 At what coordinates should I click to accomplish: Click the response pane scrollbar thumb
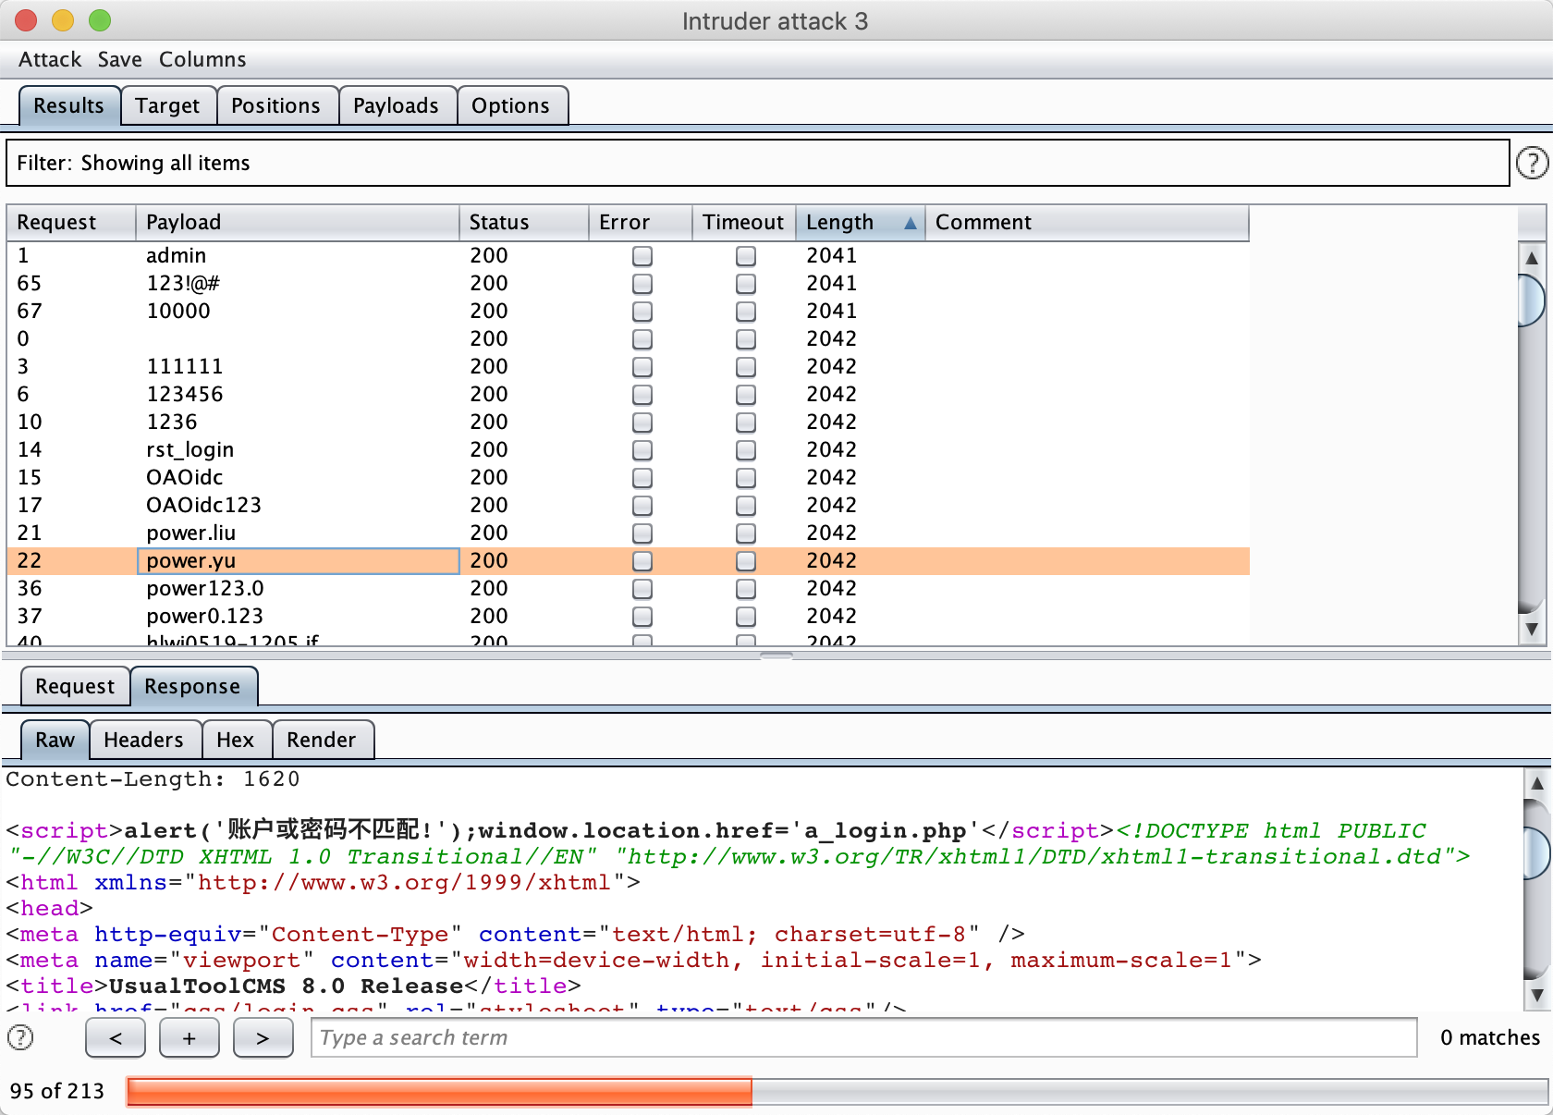pyautogui.click(x=1536, y=852)
